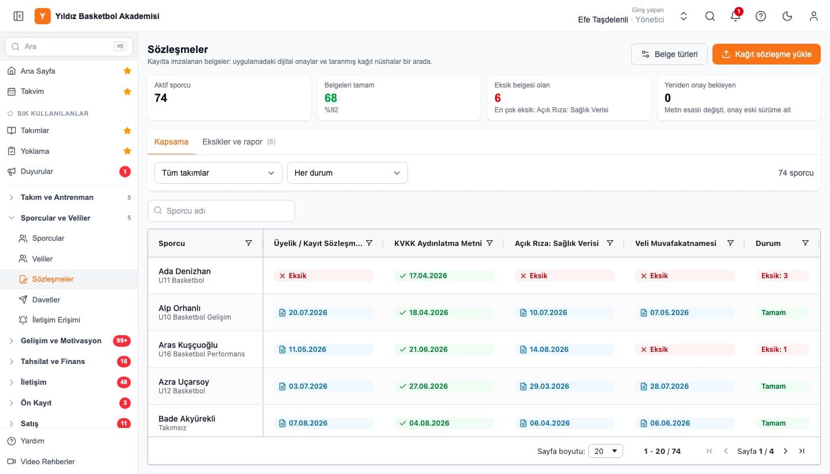Open Duyurular in the sidebar
Viewport: 830px width, 474px height.
[69, 171]
